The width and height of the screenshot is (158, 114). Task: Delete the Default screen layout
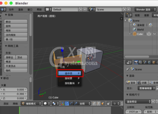pyautogui.click(x=85, y=10)
